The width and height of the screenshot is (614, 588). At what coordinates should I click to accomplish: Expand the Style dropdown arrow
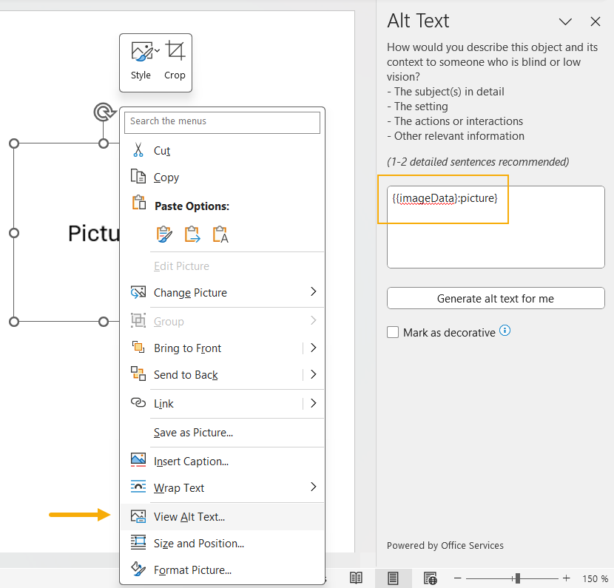[x=158, y=51]
